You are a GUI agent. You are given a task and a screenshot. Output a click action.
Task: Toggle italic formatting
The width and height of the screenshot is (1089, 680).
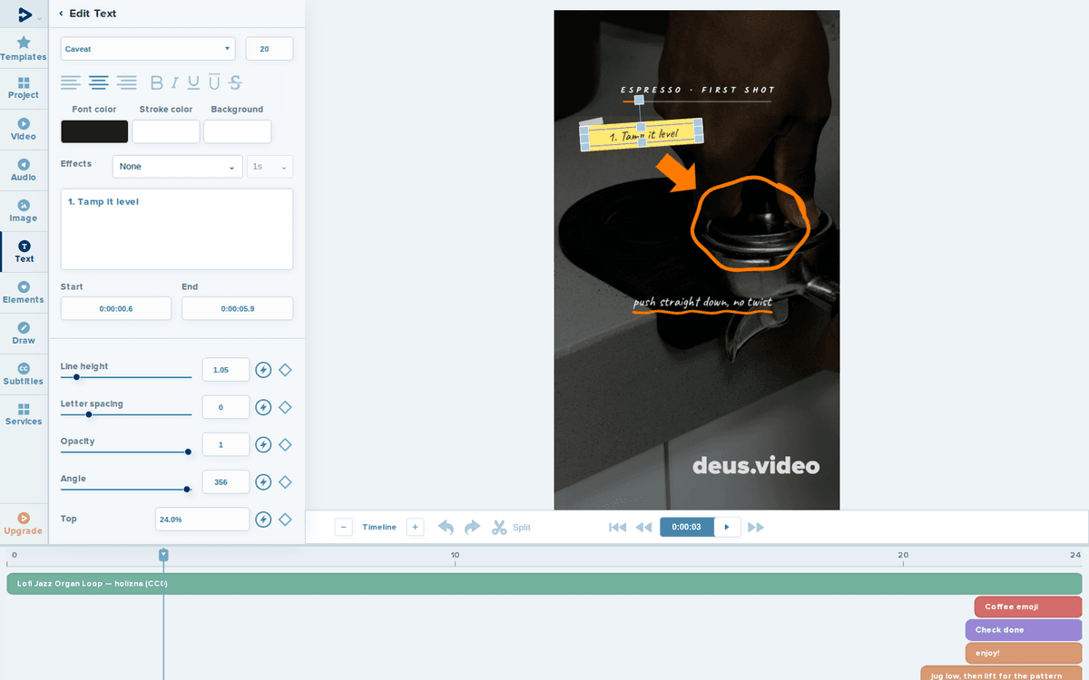pyautogui.click(x=175, y=83)
